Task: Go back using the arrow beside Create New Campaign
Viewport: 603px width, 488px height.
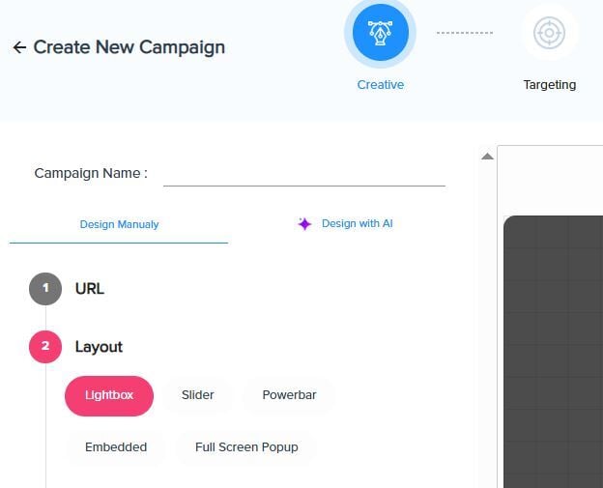Action: coord(19,47)
